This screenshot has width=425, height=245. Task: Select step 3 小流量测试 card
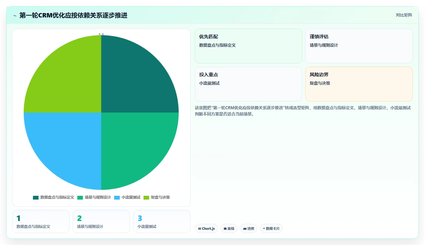(162, 221)
